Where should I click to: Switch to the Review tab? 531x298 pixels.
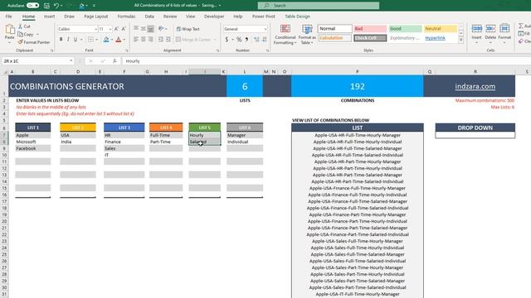click(170, 17)
